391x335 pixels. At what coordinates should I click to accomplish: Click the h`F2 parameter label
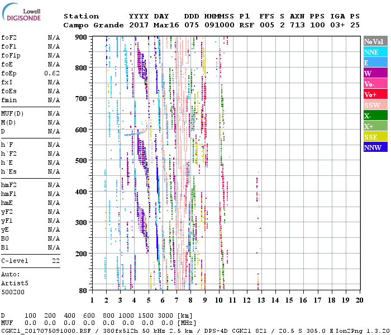point(9,154)
